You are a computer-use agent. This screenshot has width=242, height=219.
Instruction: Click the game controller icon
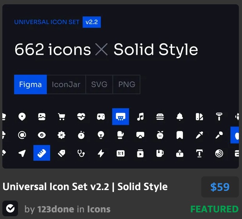pos(101,117)
